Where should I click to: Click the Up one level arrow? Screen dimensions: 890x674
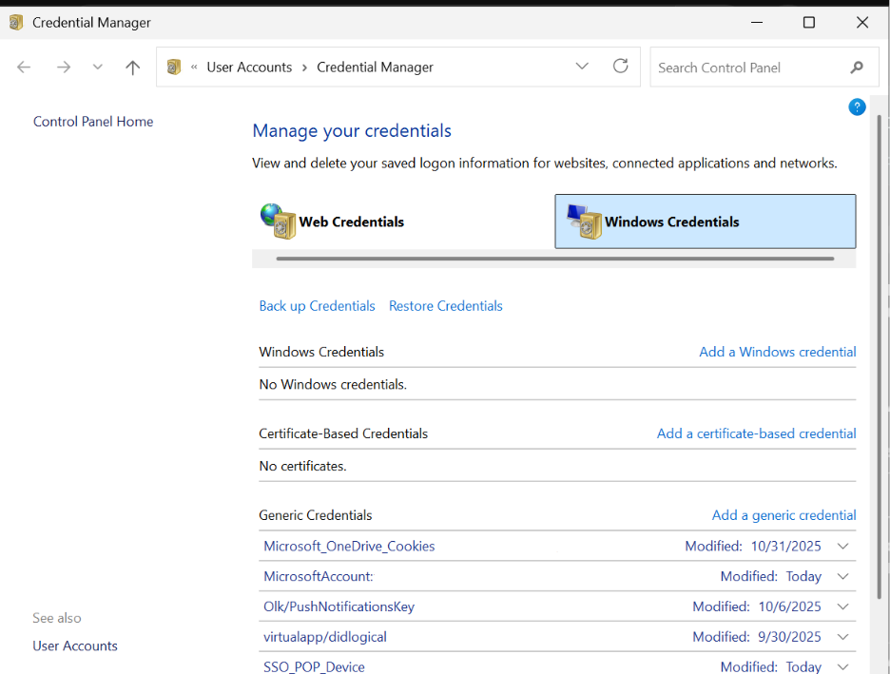pos(133,67)
